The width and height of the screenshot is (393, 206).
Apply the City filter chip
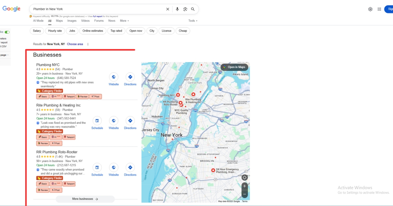click(x=152, y=31)
